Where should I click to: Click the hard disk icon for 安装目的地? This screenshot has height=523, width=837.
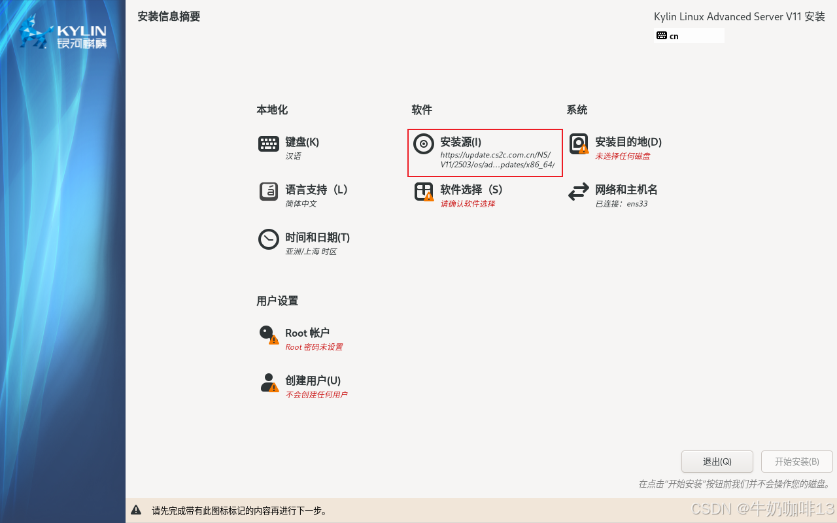coord(579,144)
